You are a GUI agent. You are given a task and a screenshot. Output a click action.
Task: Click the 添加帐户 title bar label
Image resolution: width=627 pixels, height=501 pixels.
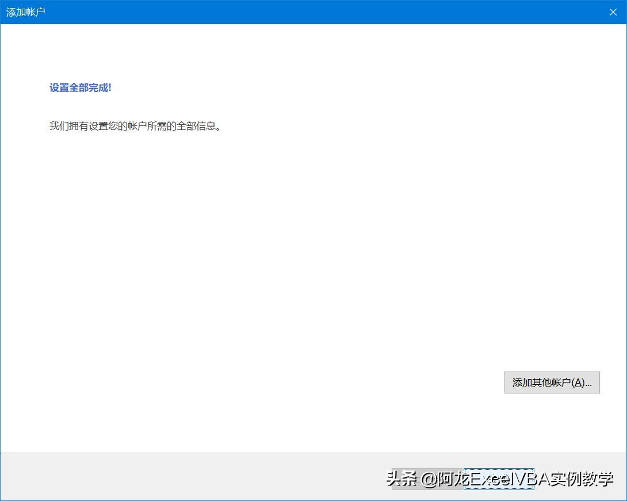pos(25,12)
